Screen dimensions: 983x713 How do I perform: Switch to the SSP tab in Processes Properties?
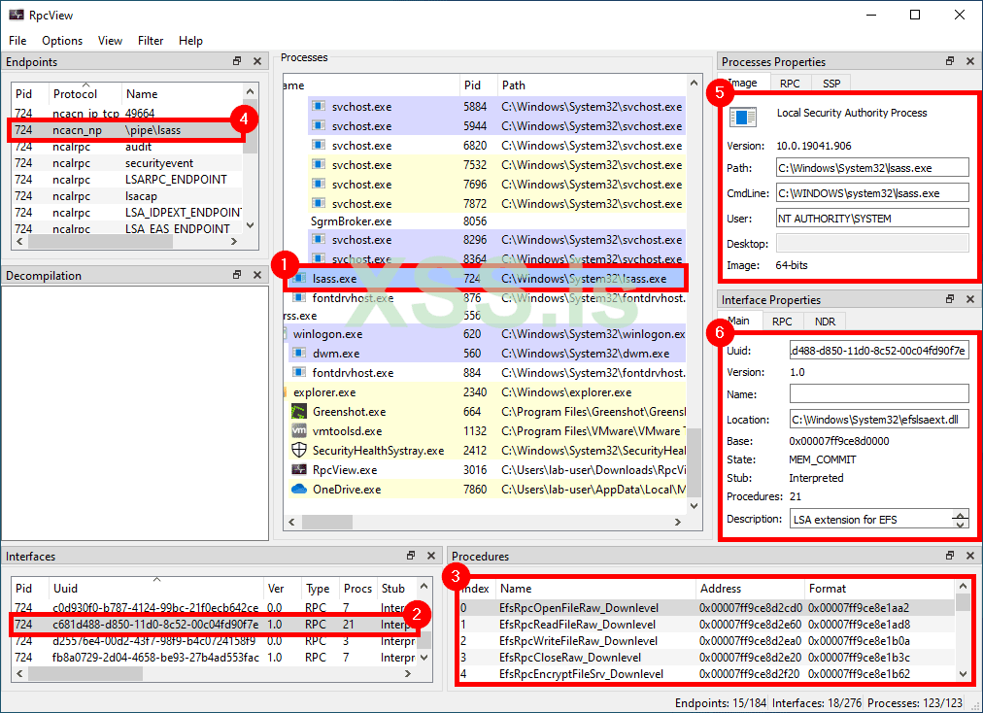click(831, 84)
